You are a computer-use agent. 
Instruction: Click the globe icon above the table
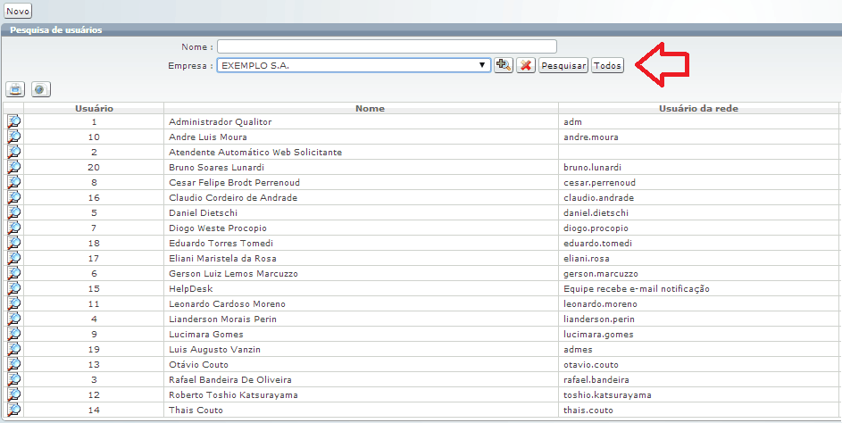click(40, 89)
